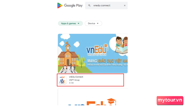The height and width of the screenshot is (107, 185).
Task: Clear the search with the X icon
Action: pos(125,6)
